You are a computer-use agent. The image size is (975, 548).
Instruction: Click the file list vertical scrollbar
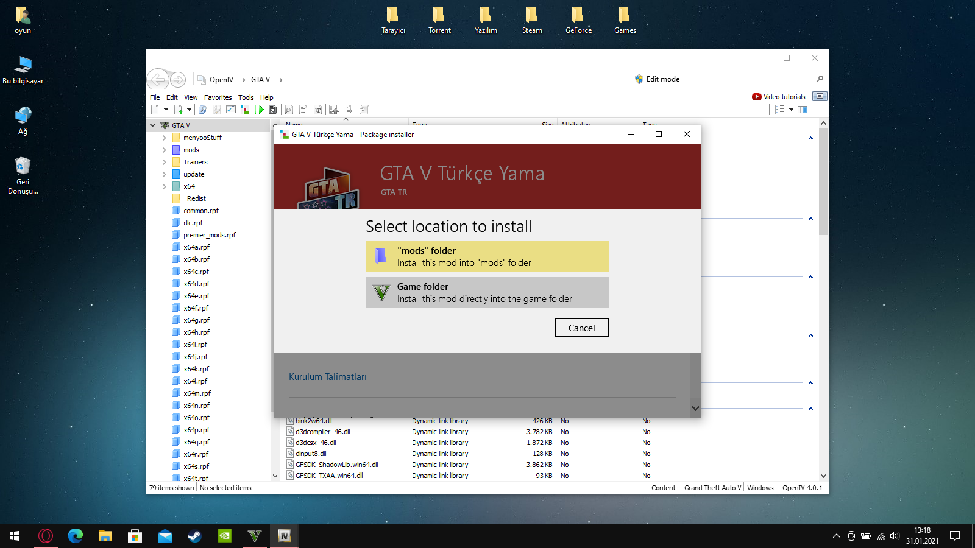coord(823,181)
